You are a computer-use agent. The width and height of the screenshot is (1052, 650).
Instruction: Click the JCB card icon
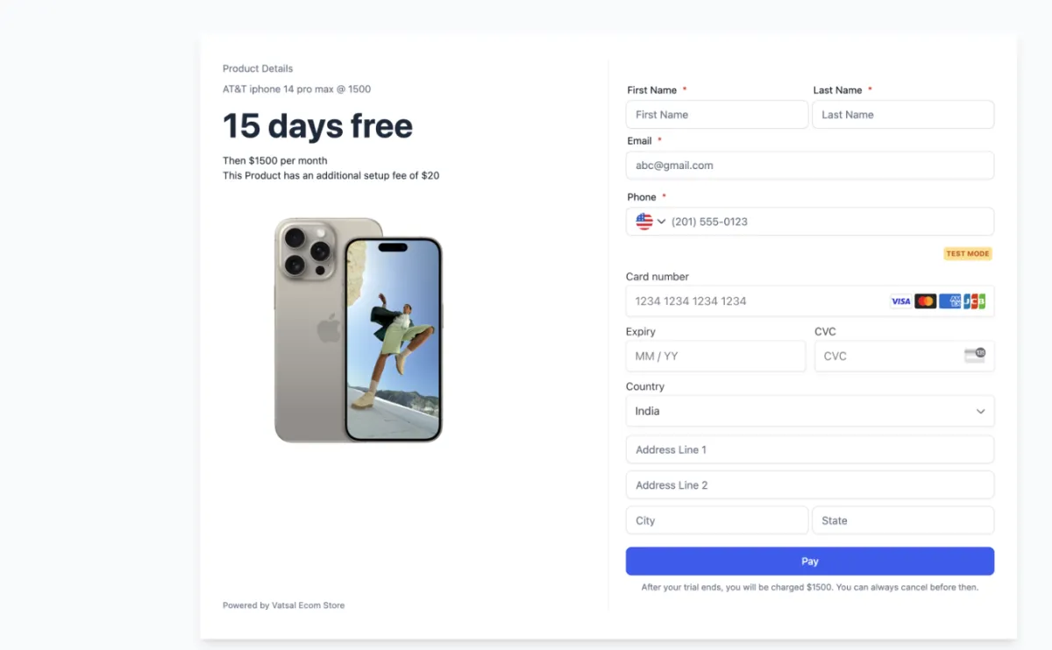[974, 301]
